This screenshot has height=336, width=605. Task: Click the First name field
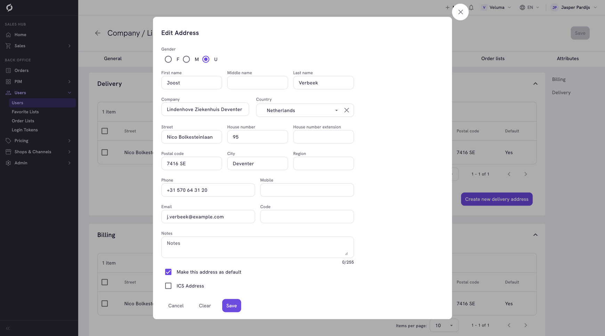click(192, 83)
